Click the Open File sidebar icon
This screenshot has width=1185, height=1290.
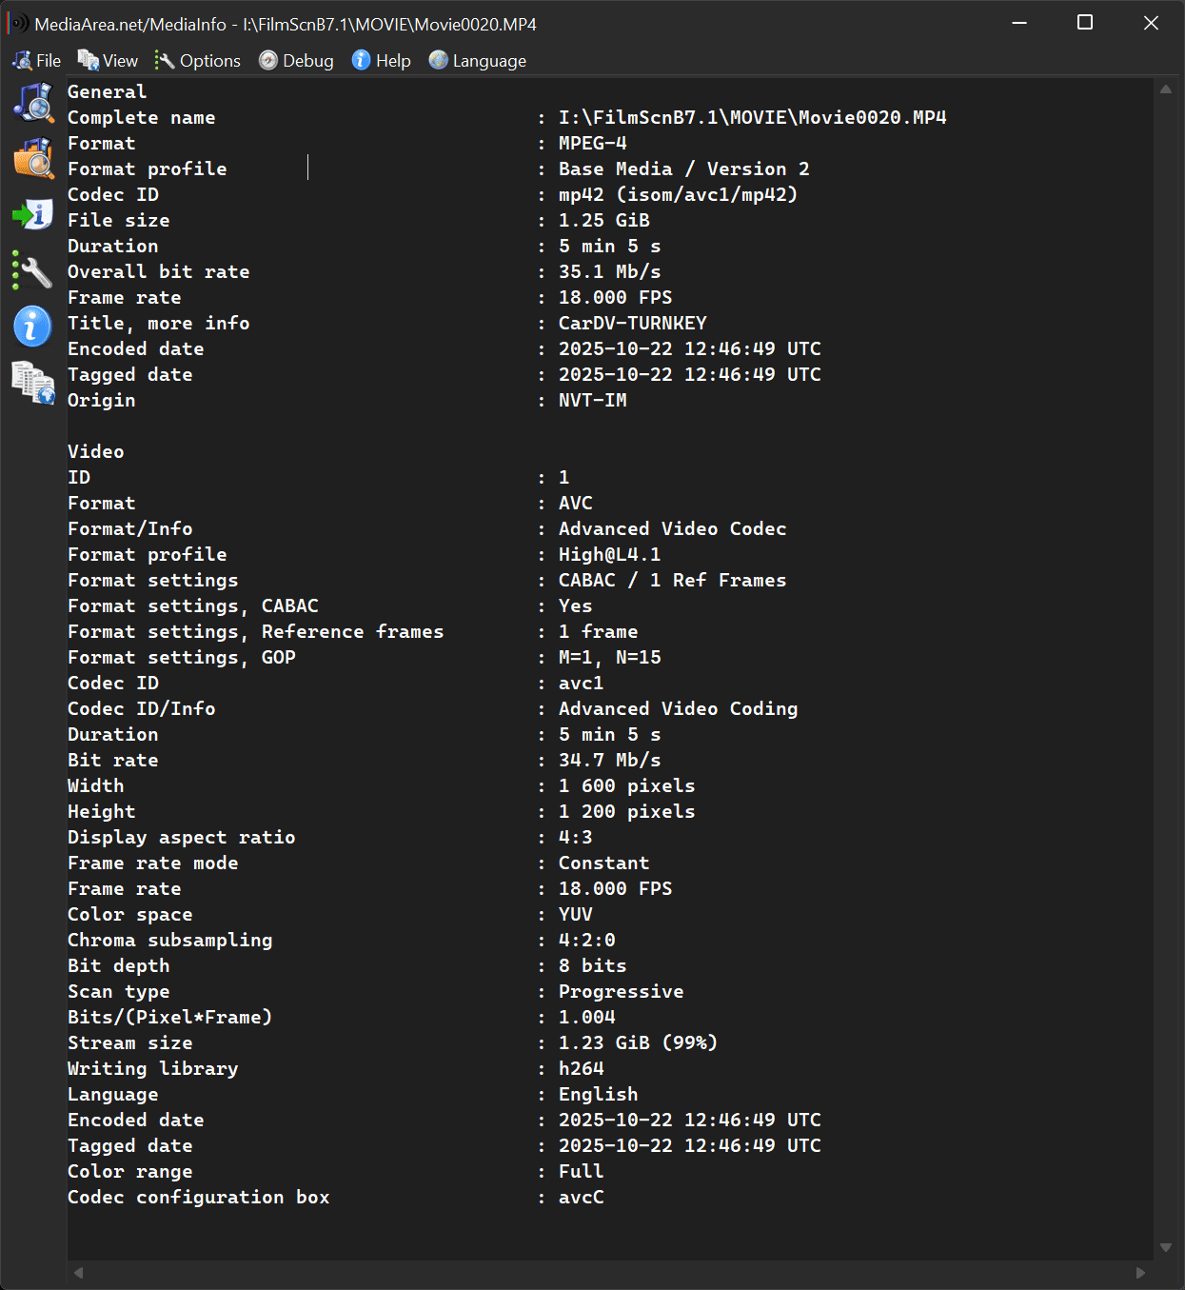coord(33,103)
